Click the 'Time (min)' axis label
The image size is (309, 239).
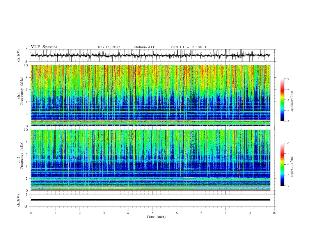(x=156, y=217)
